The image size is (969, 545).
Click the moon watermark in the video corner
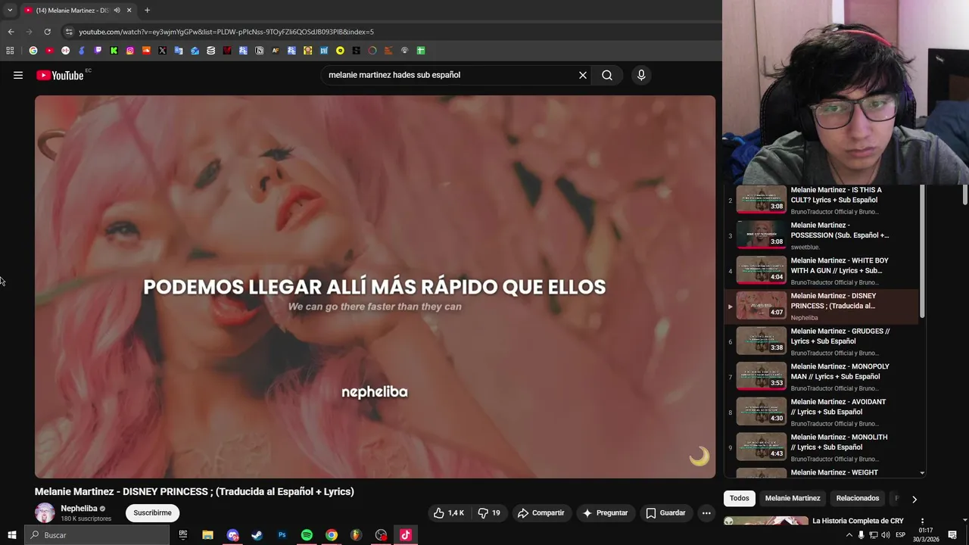pos(699,456)
